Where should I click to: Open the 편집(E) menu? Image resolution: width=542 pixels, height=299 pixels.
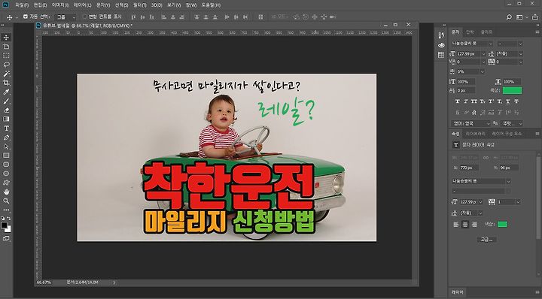click(41, 5)
